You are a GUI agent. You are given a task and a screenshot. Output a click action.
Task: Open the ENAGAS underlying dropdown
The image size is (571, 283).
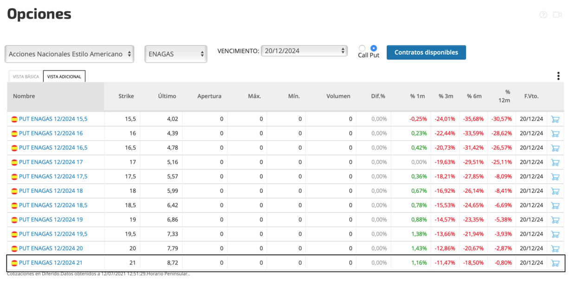tap(176, 54)
